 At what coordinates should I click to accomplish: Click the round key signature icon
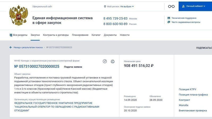click(105, 61)
